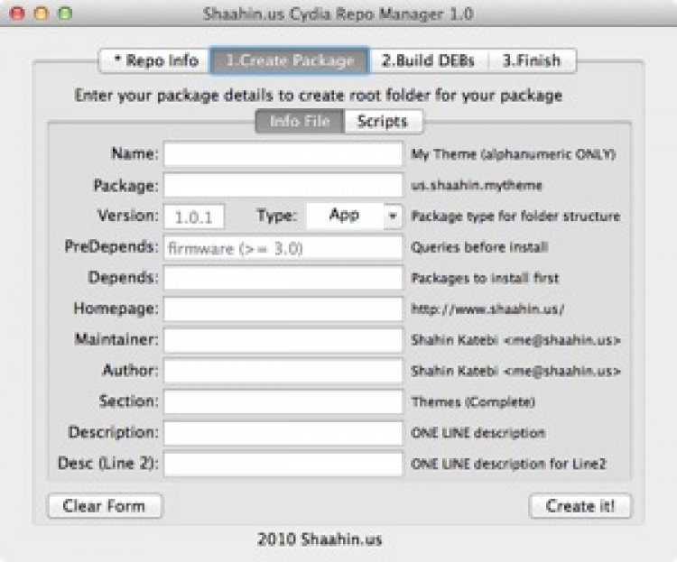Minimize window with the yellow button
This screenshot has width=677, height=562.
[x=42, y=14]
